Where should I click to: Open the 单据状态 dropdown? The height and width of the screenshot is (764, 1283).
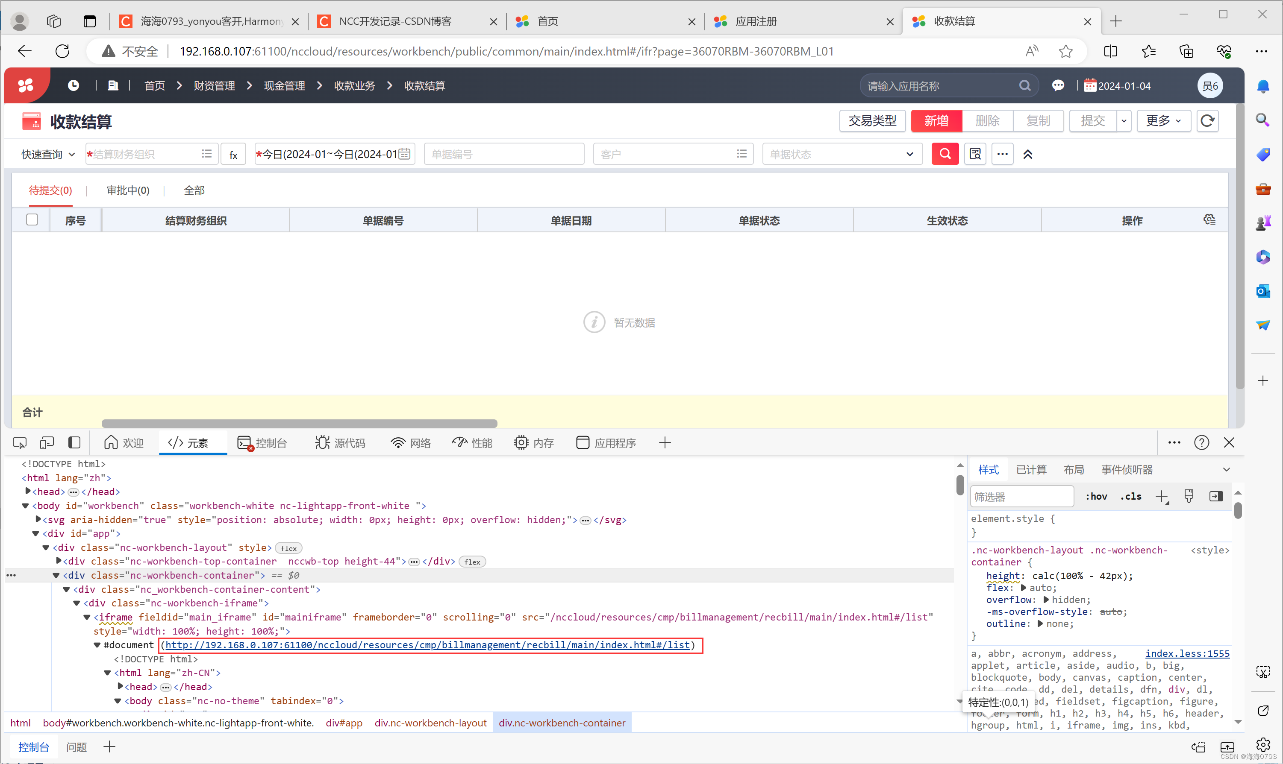coord(909,154)
